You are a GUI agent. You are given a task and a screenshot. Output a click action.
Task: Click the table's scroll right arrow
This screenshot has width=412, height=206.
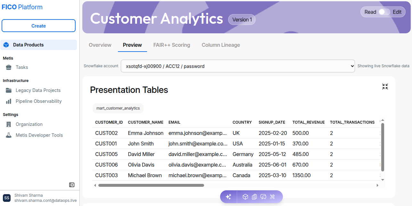tap(377, 185)
